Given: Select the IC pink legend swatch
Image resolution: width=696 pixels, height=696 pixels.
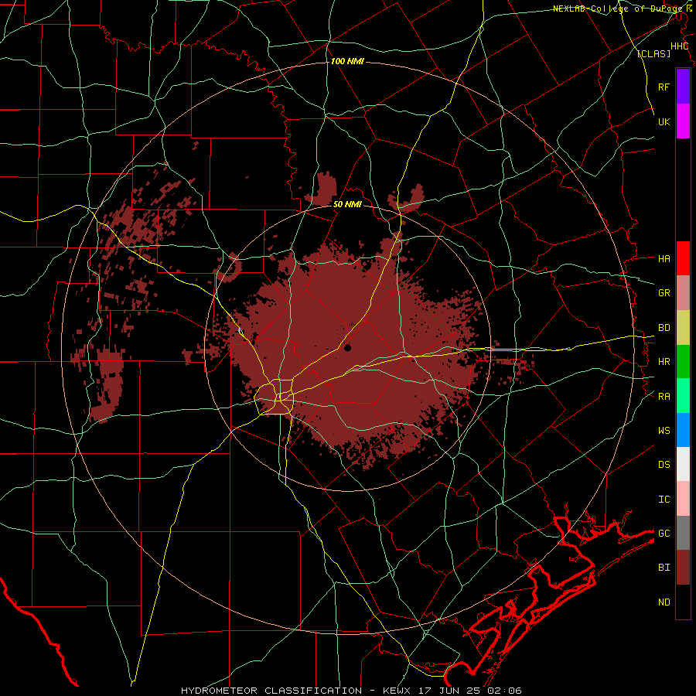Looking at the screenshot, I should coord(683,499).
